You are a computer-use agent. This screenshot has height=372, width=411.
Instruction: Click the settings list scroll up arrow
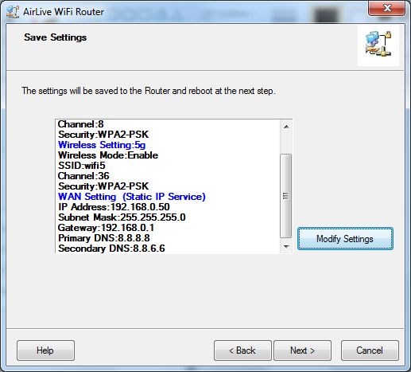(286, 127)
